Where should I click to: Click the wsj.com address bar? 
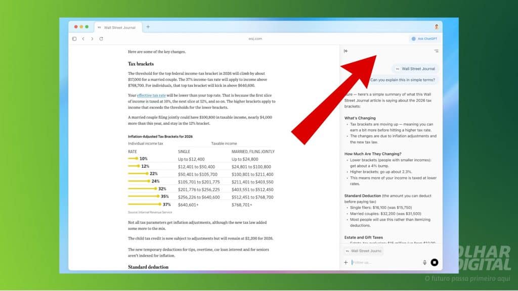[255, 38]
